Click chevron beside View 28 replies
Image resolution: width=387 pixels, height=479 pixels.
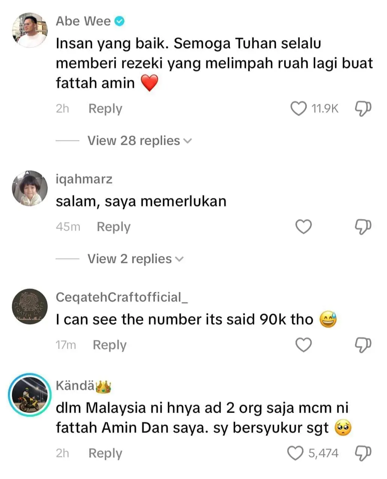pyautogui.click(x=187, y=141)
